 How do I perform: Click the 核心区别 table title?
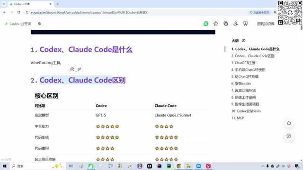pyautogui.click(x=46, y=96)
